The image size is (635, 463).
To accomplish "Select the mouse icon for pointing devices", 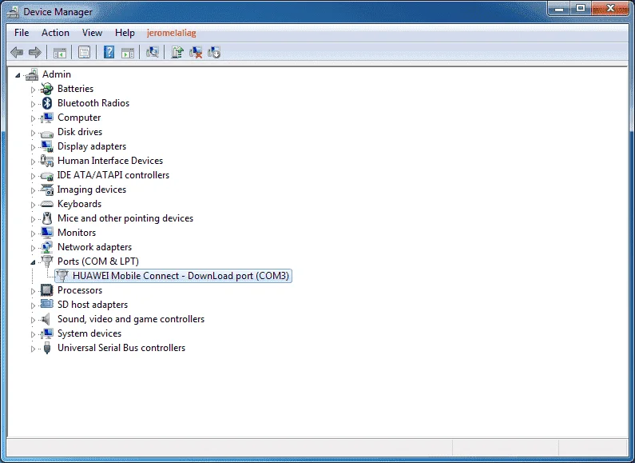I will click(x=47, y=218).
